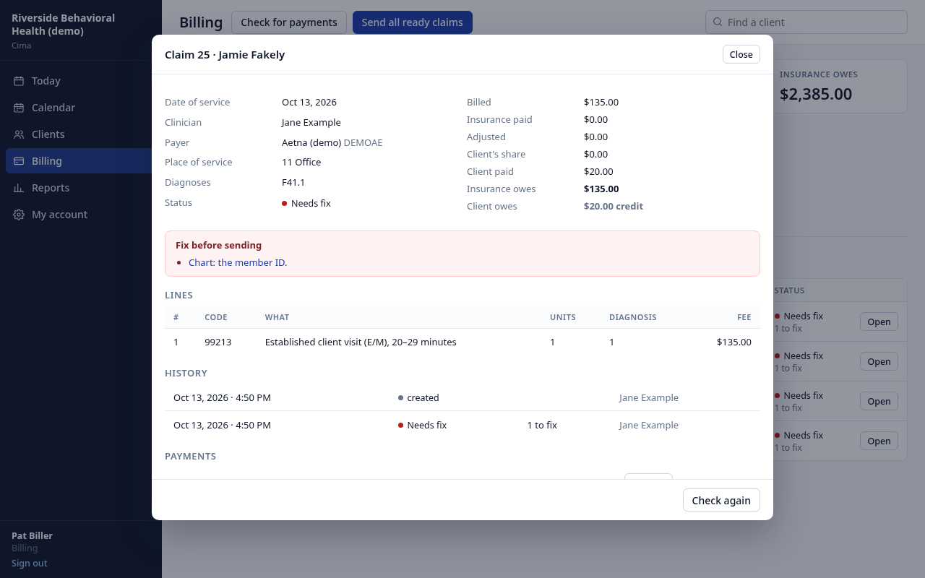Image resolution: width=925 pixels, height=578 pixels.
Task: Focus the Find a client search field
Action: [x=806, y=22]
